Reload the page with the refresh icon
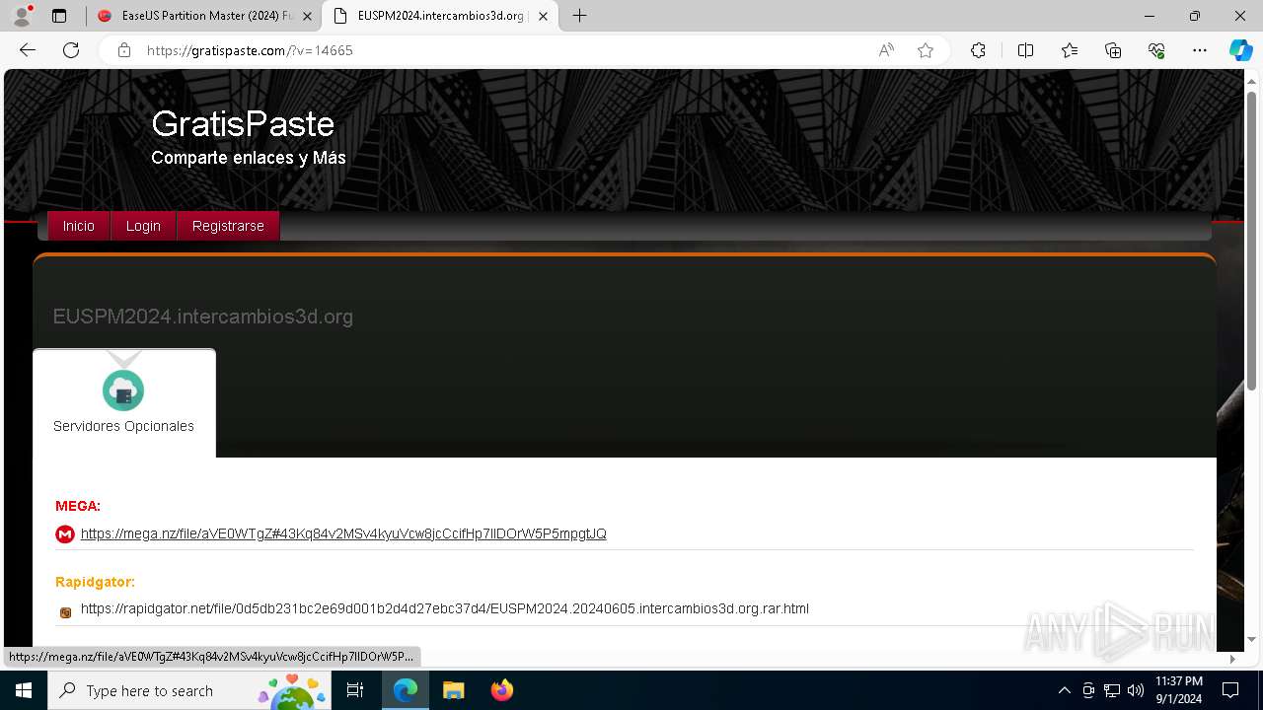The height and width of the screenshot is (710, 1263). 71,50
